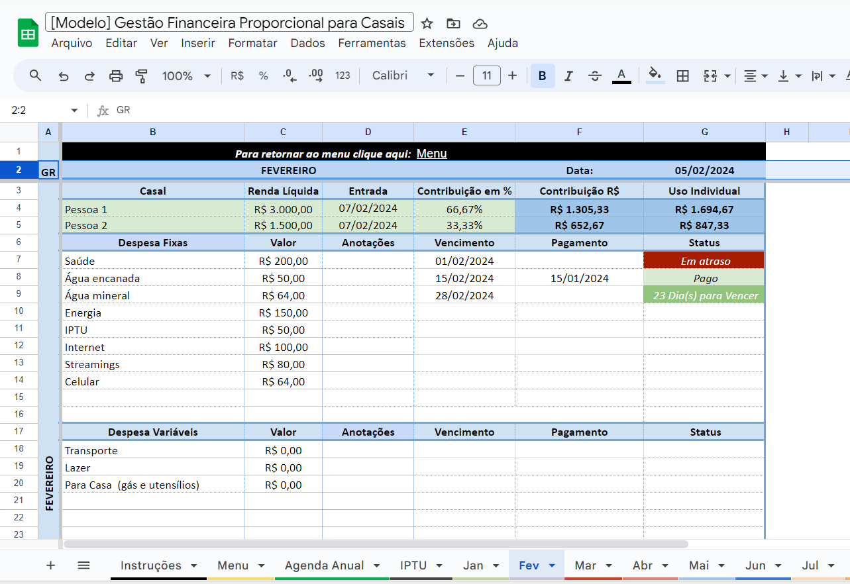Screen dimensions: 850x584
Task: Open the Inserir menu
Action: pyautogui.click(x=198, y=43)
